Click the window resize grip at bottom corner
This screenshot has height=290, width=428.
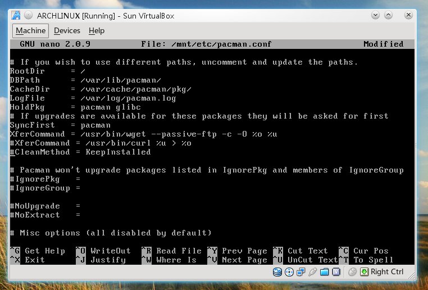point(412,275)
